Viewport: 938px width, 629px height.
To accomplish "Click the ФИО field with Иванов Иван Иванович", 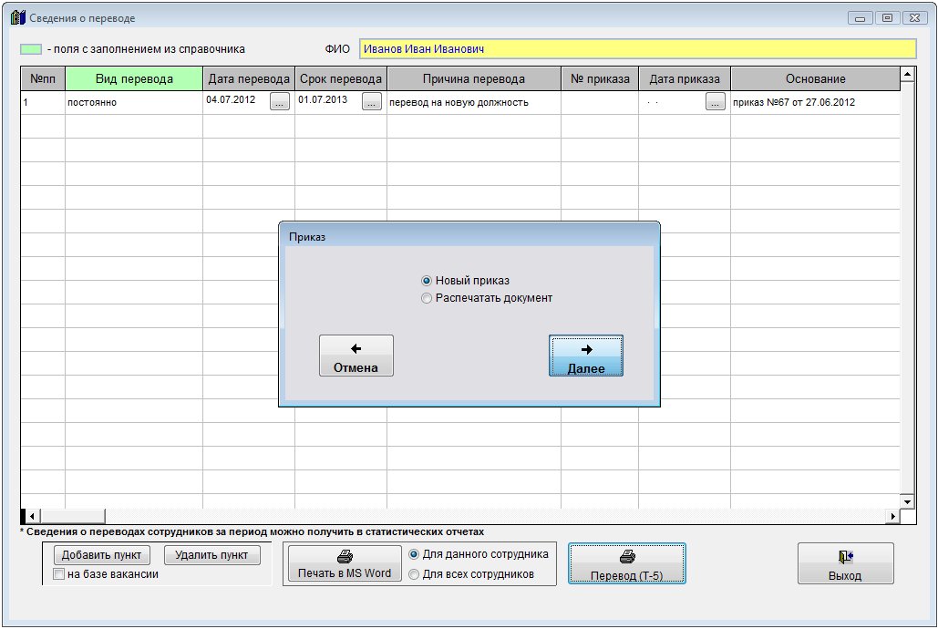I will tap(637, 49).
